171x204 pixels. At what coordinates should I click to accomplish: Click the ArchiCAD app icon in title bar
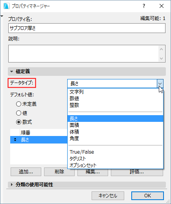coord(6,6)
